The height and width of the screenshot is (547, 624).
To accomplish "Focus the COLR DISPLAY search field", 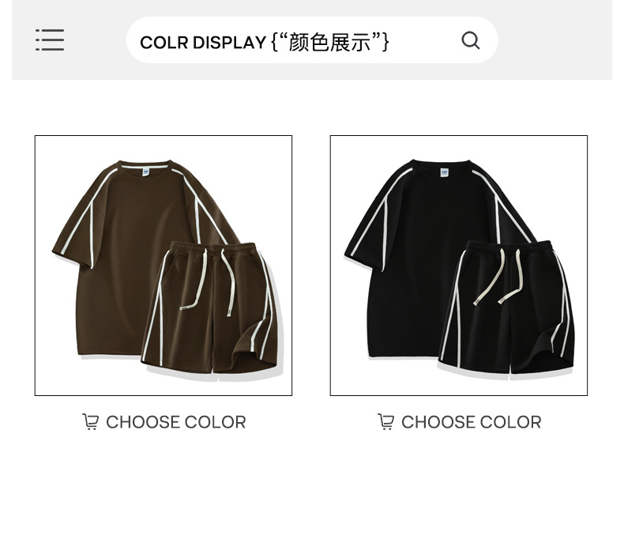I will pos(312,40).
